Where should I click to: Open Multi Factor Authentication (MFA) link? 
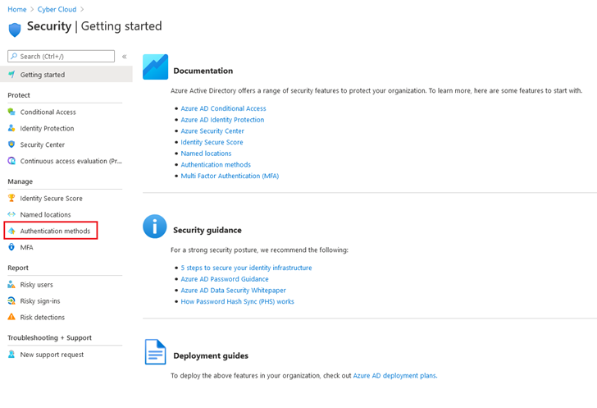[230, 176]
